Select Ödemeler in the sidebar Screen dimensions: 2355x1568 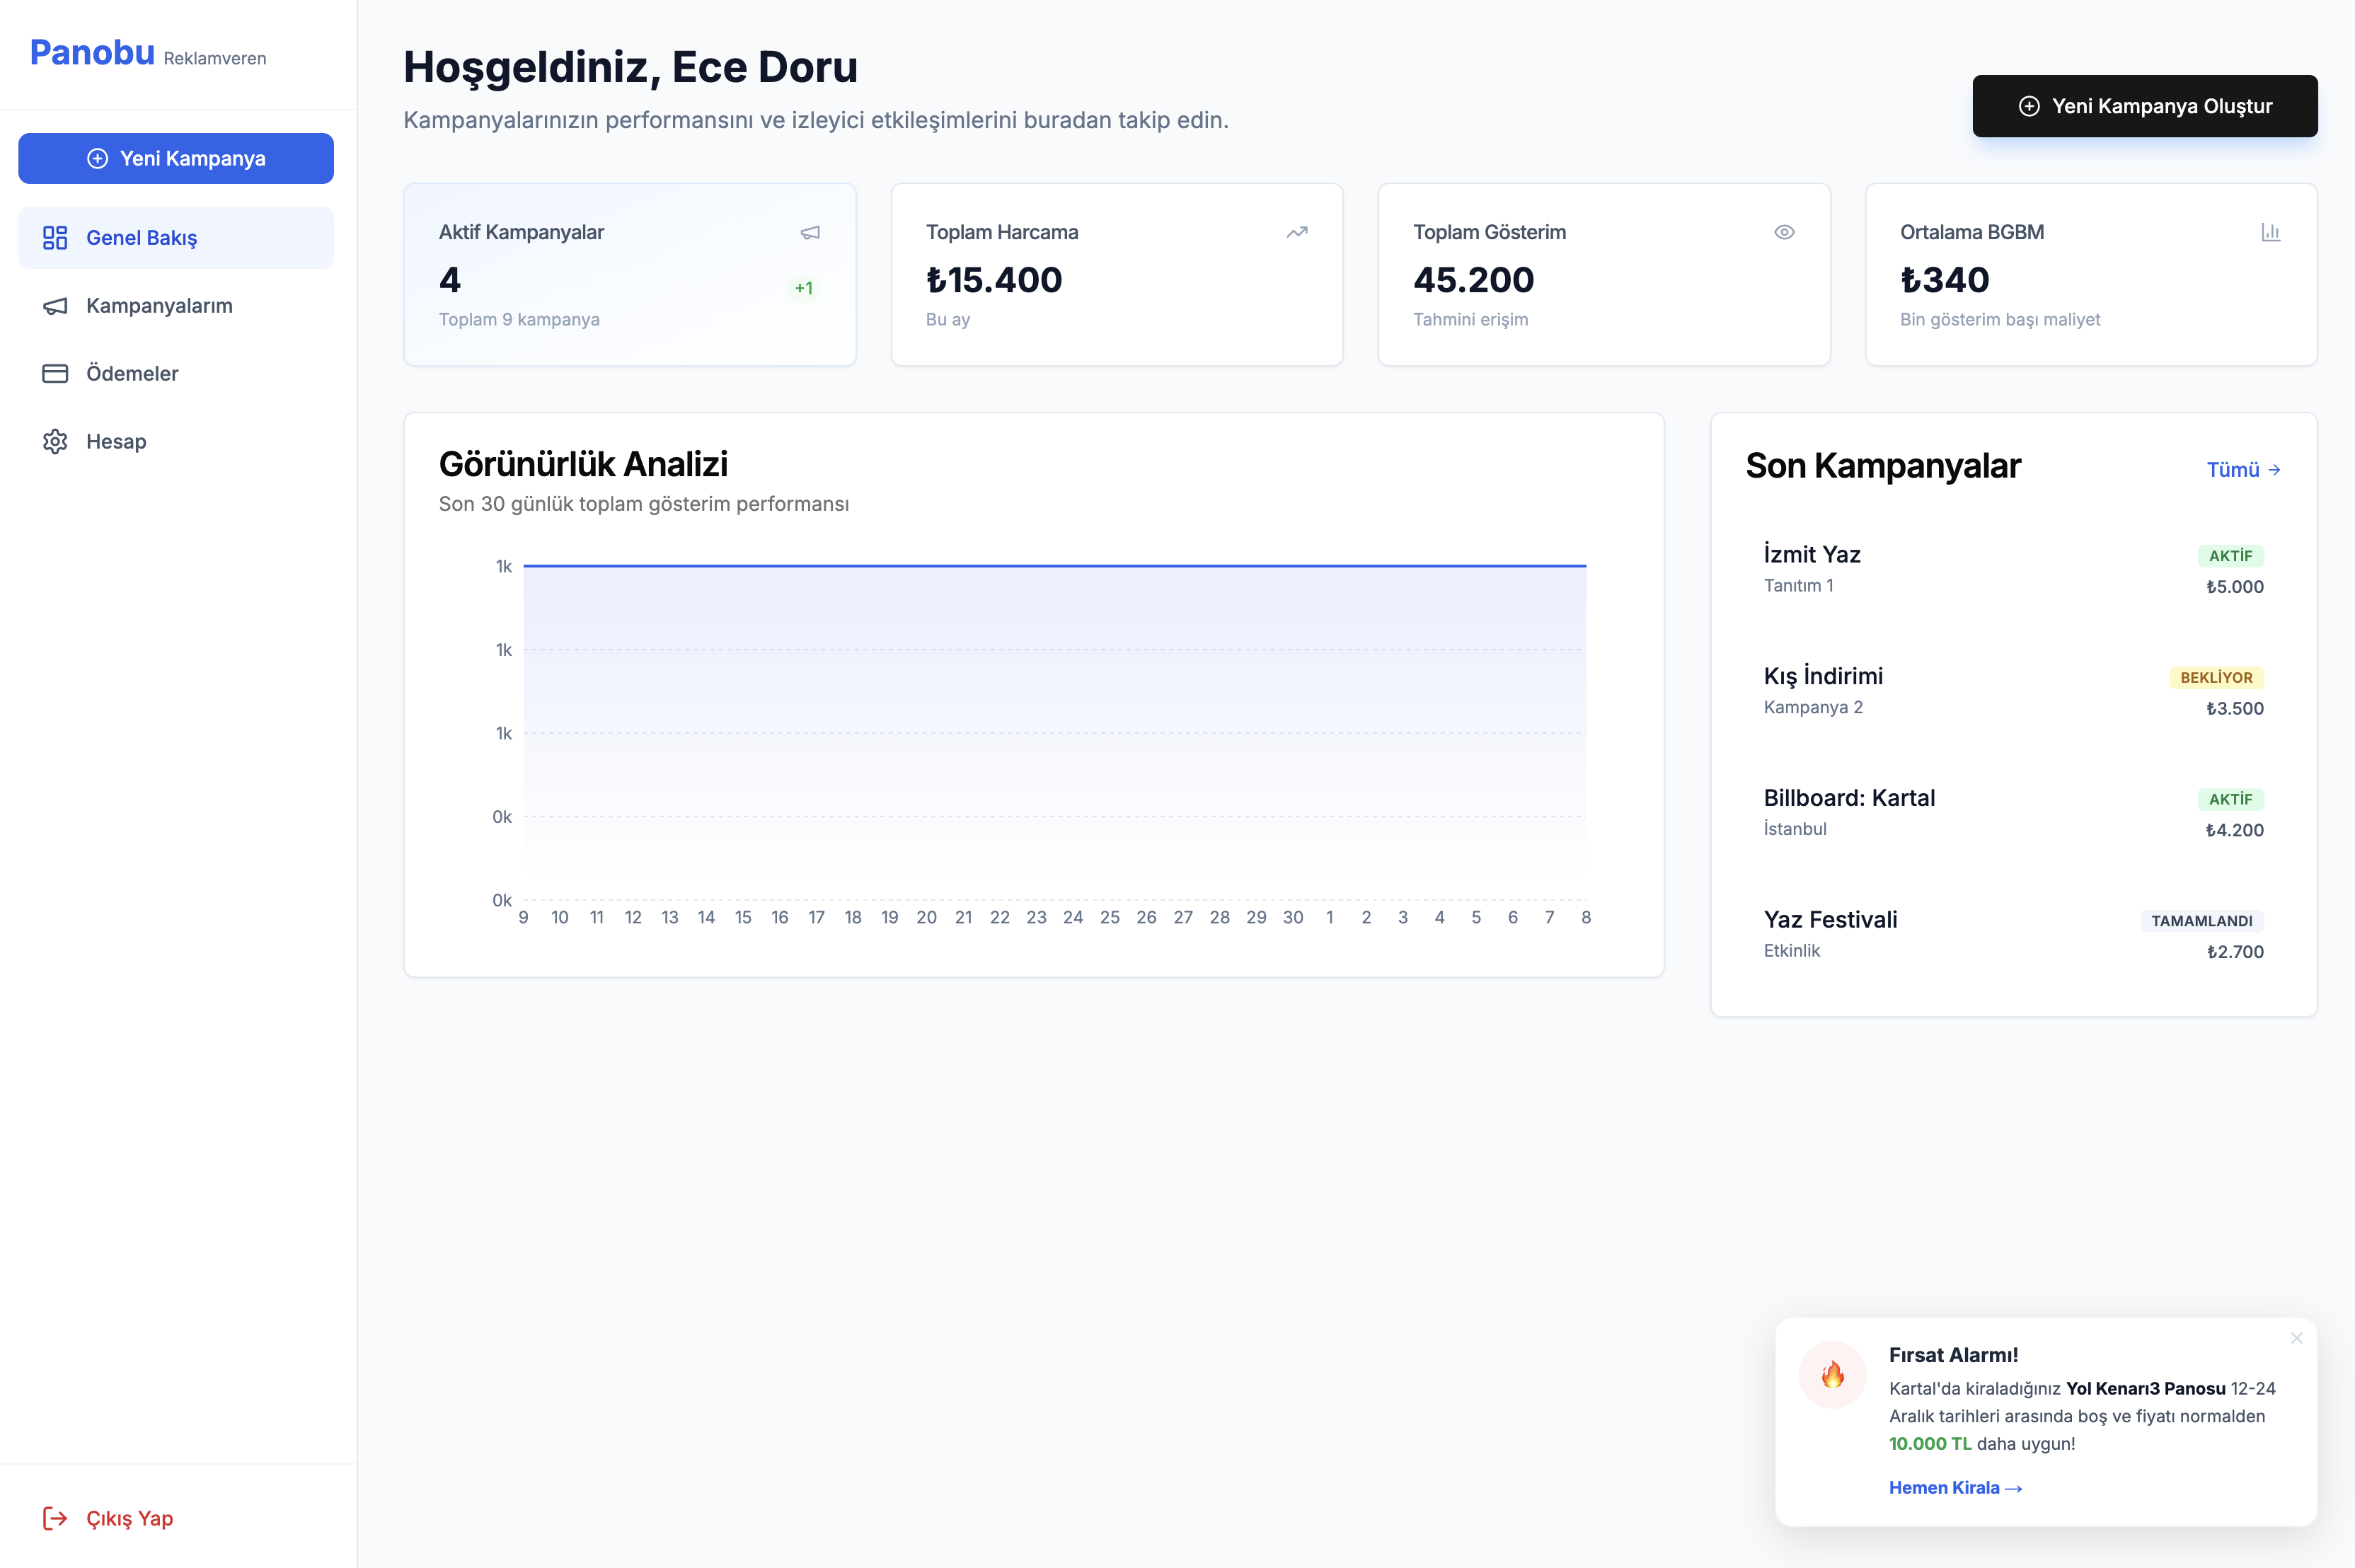131,372
